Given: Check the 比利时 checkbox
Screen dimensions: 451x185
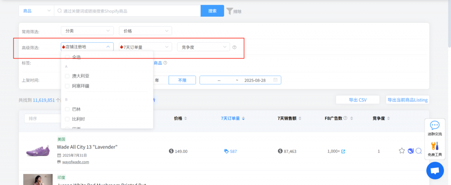Looking at the screenshot, I should click(x=67, y=119).
